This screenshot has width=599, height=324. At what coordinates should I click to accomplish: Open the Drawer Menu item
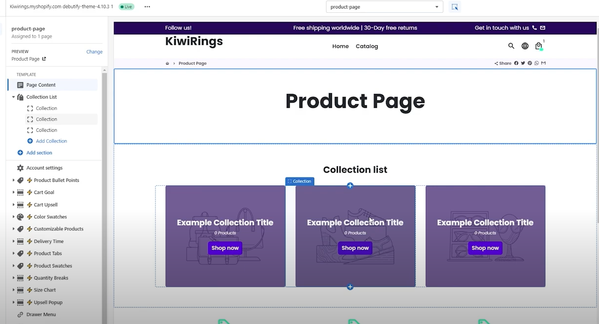(x=41, y=315)
